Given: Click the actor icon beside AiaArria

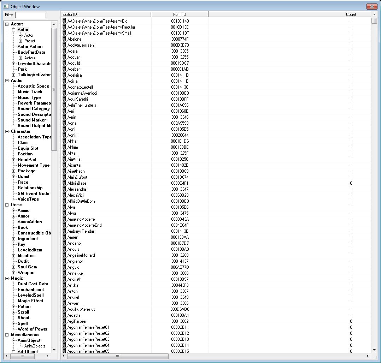Looking at the screenshot, I should (64, 159).
